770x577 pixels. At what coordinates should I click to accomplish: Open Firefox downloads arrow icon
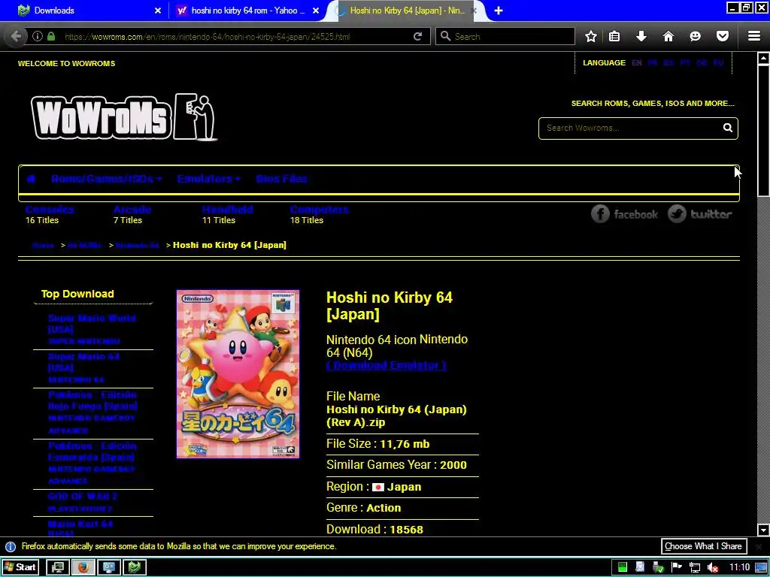pyautogui.click(x=641, y=36)
